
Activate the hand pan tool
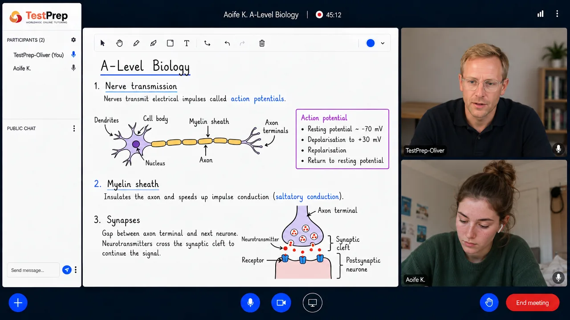119,43
